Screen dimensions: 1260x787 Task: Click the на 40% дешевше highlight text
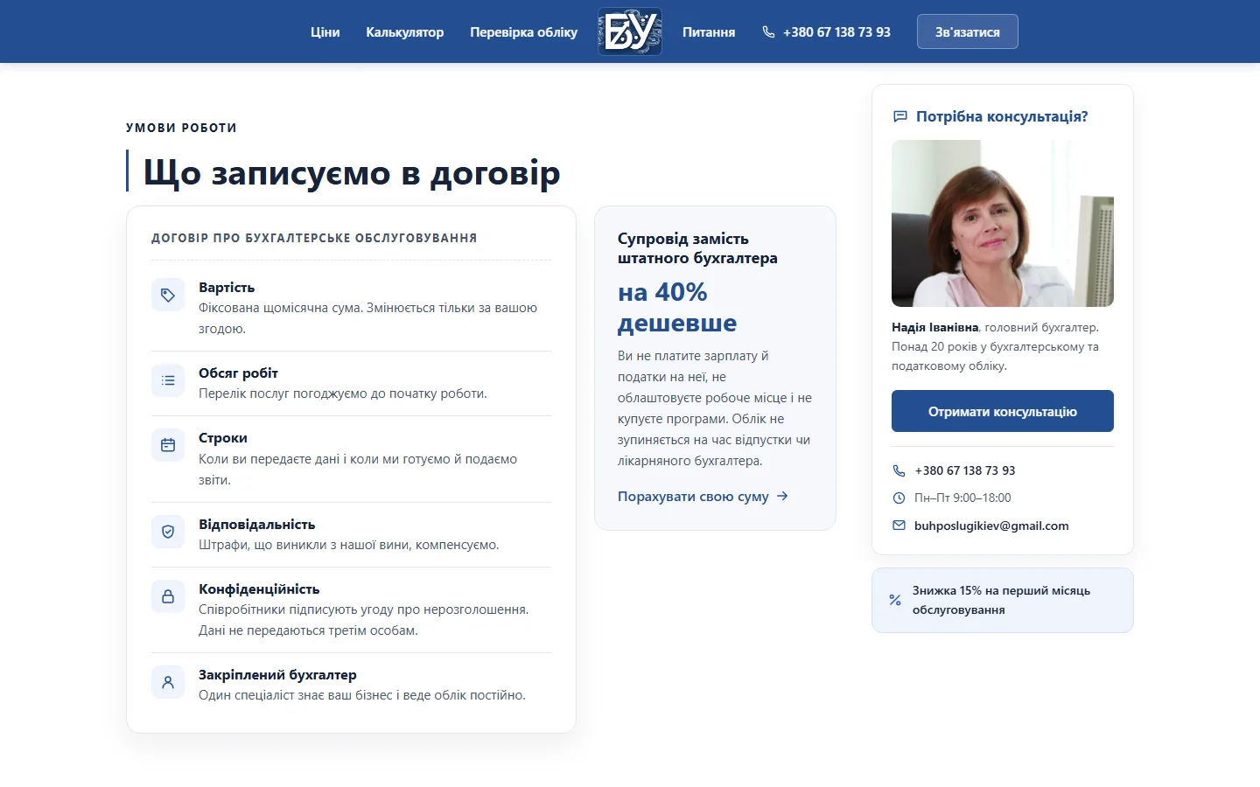[x=677, y=307]
